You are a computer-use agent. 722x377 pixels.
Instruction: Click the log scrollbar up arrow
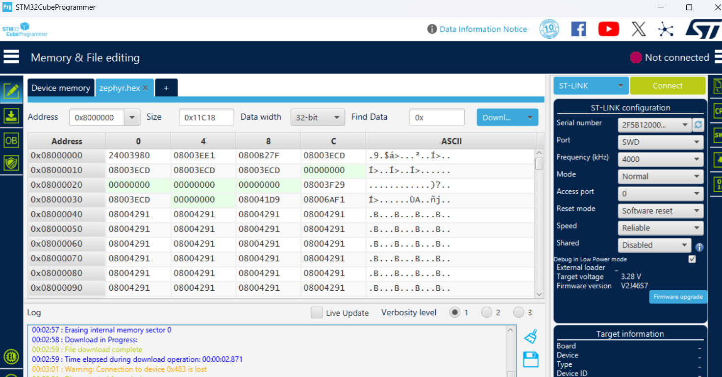[511, 329]
